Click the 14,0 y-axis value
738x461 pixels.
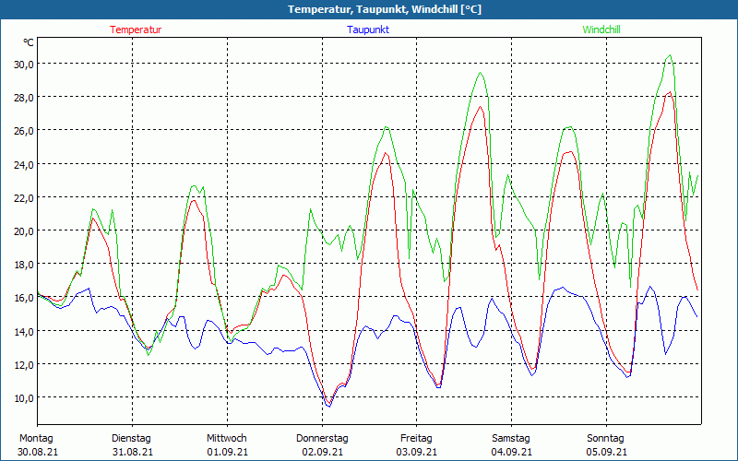click(x=23, y=331)
